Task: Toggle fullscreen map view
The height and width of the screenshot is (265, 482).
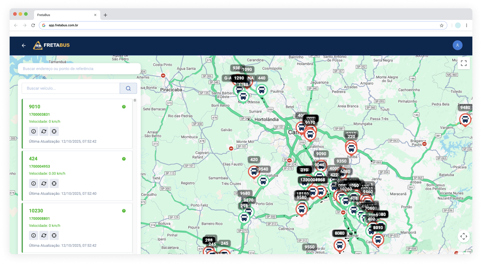Action: point(463,63)
